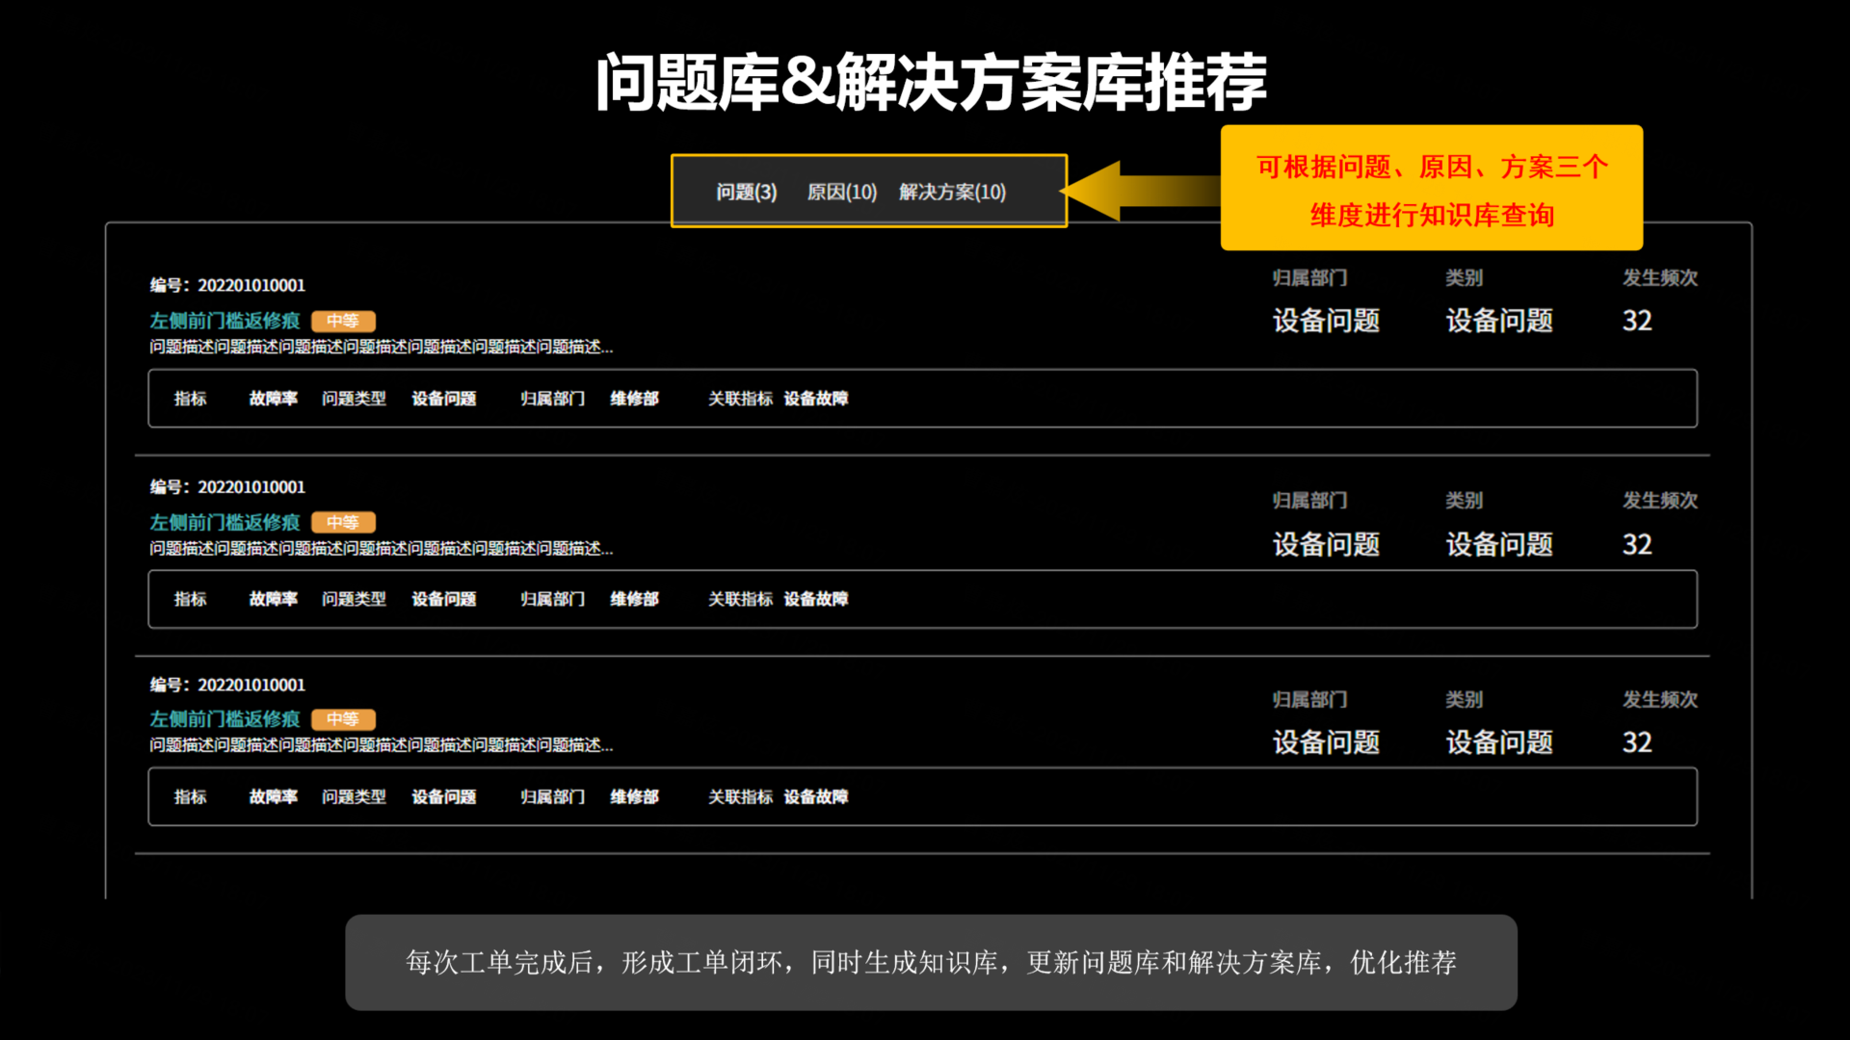
Task: Open the 原因(10) tab
Action: pos(841,192)
